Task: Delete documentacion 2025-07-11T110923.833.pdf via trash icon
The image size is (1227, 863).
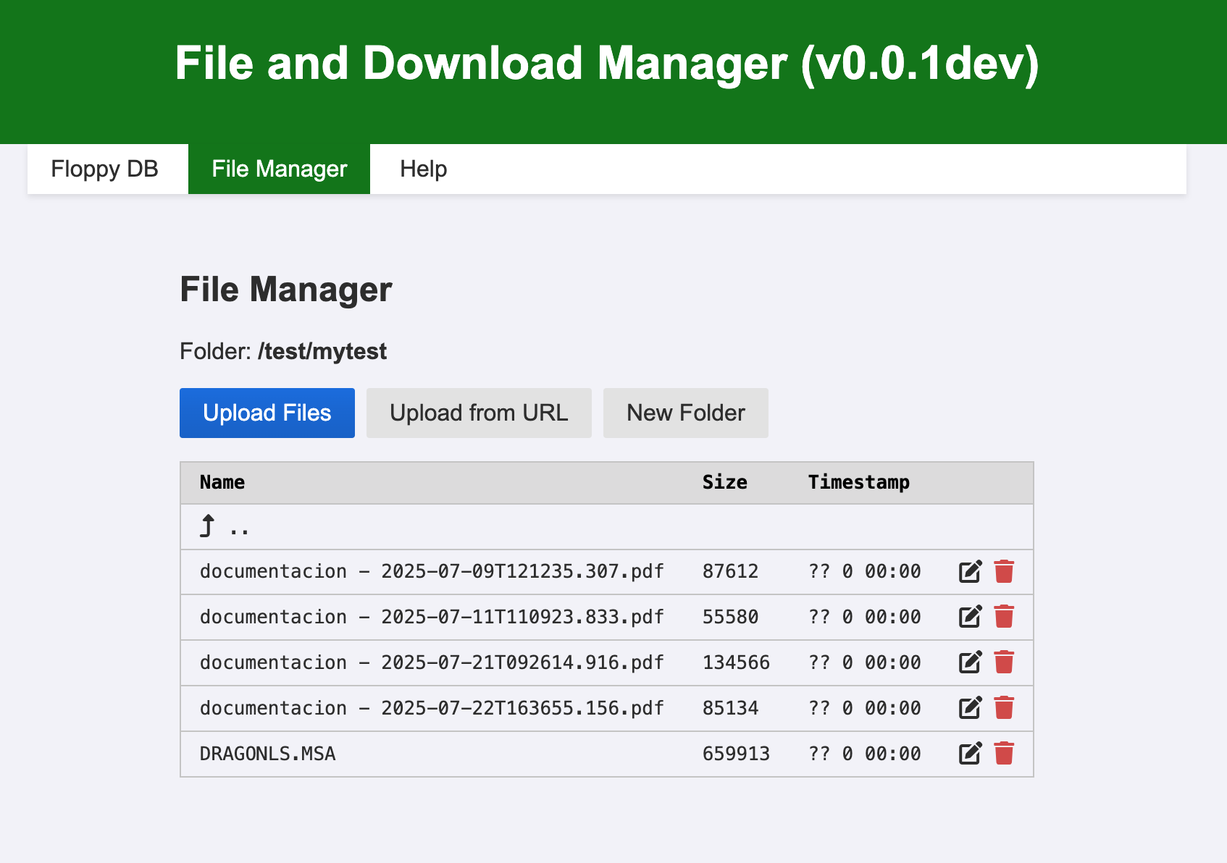Action: [x=1004, y=617]
